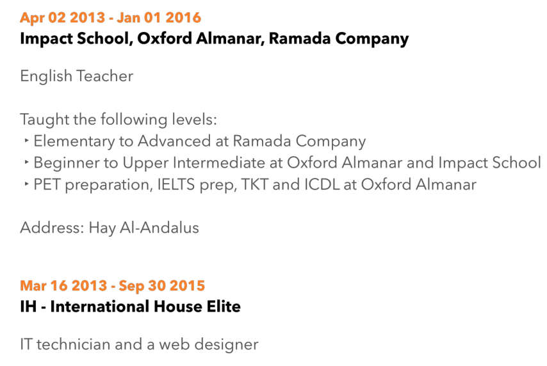
Task: Click the bullet marker before Beginner to Upper Intermediate
Action: pos(26,163)
